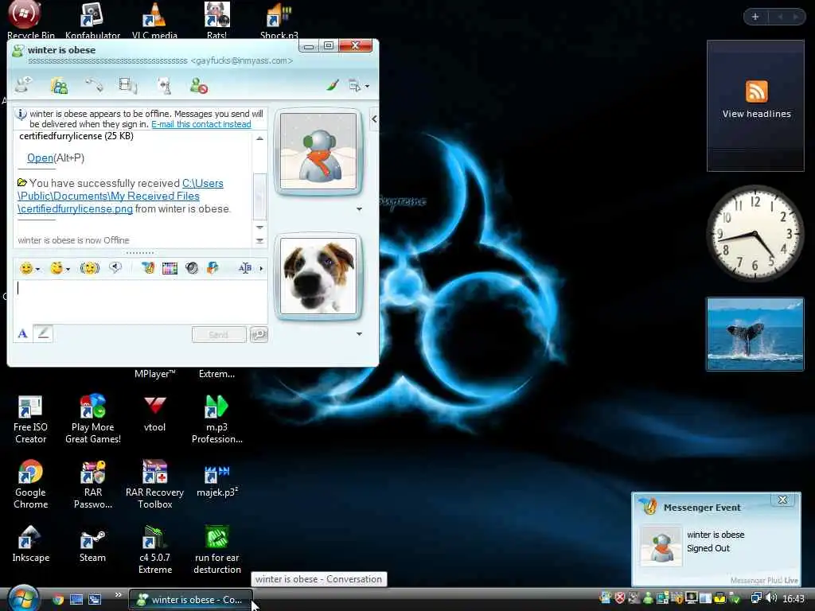Select the vtool desktop icon

(x=155, y=414)
